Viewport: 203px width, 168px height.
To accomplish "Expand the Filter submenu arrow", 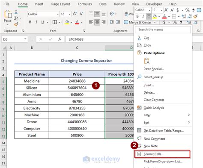I will (x=189, y=115).
